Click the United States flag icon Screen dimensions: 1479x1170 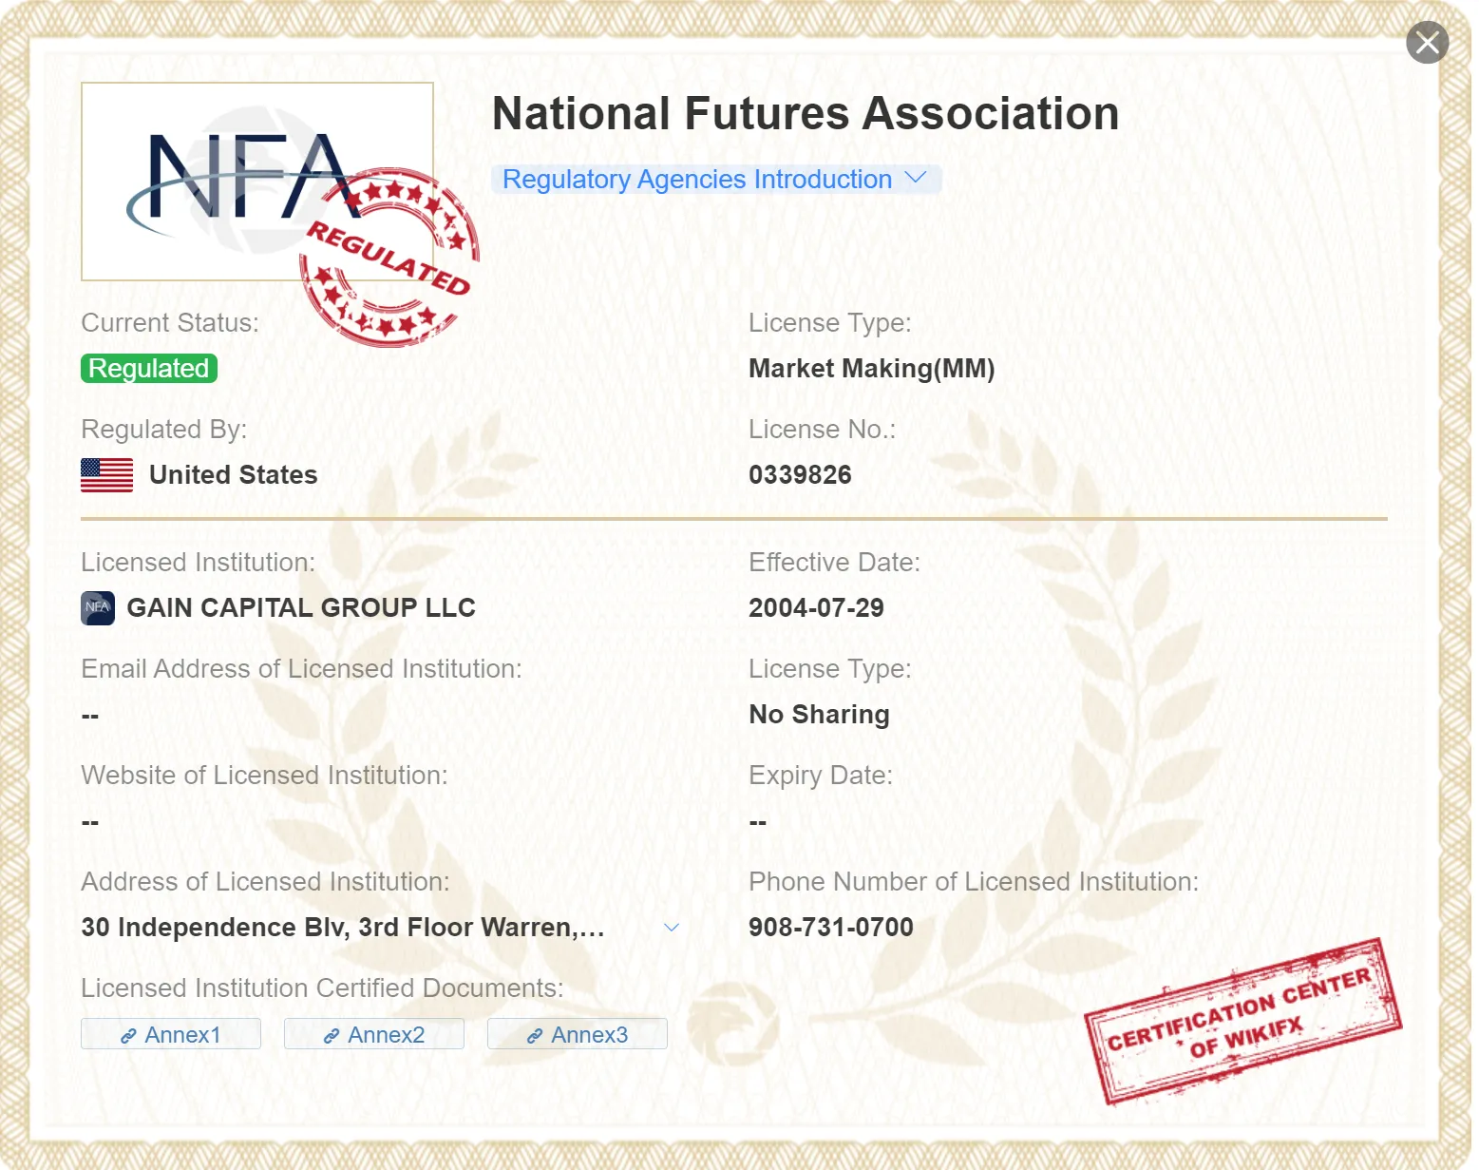tap(107, 475)
